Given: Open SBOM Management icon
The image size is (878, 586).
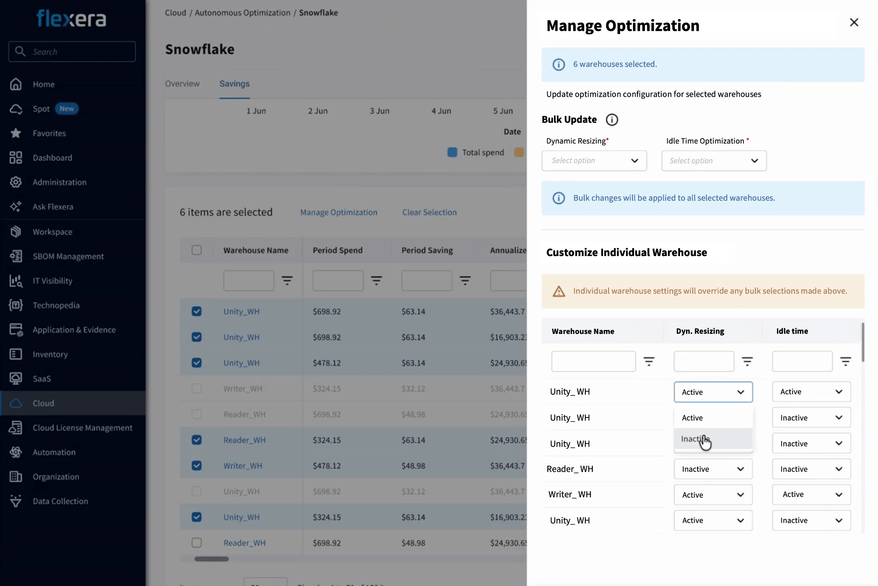Looking at the screenshot, I should pos(16,256).
